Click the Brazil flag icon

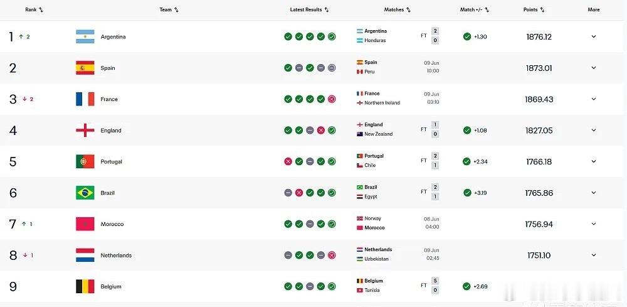click(x=85, y=193)
